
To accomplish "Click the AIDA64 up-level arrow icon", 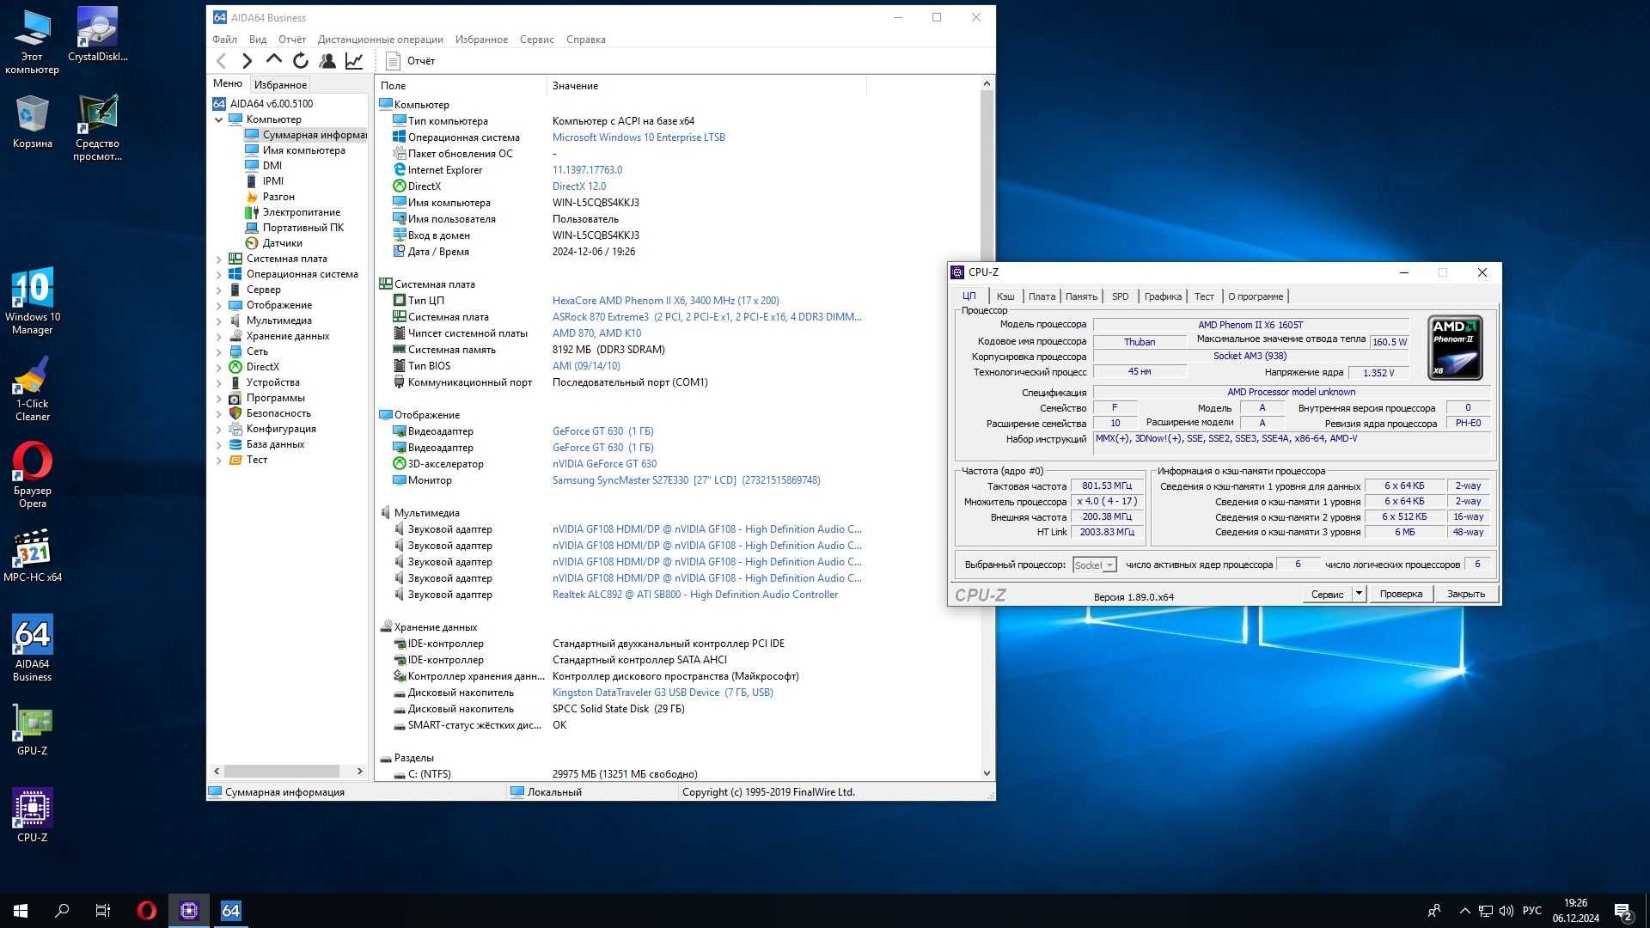I will coord(274,60).
